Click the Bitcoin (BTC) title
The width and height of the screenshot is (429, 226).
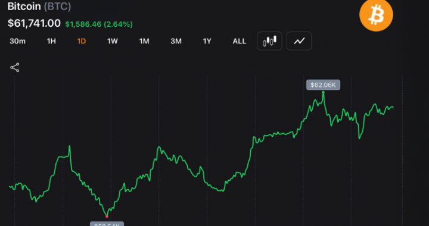(39, 7)
